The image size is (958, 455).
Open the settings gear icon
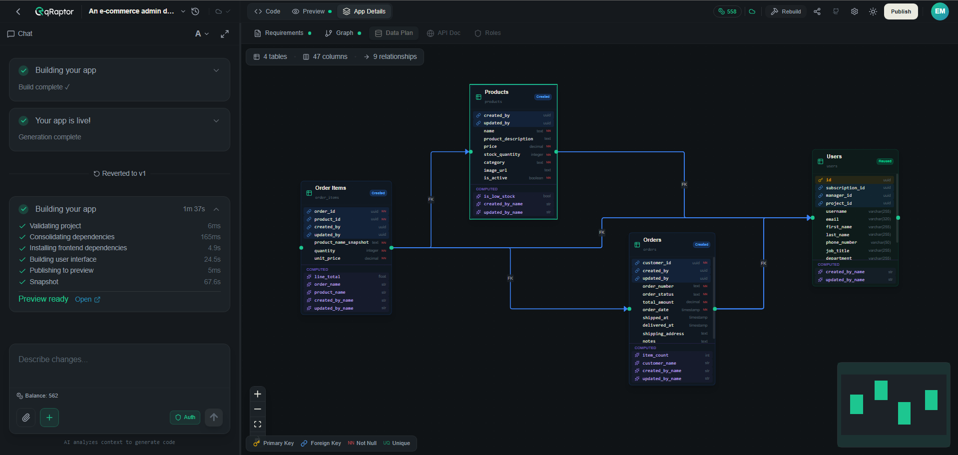coord(855,11)
